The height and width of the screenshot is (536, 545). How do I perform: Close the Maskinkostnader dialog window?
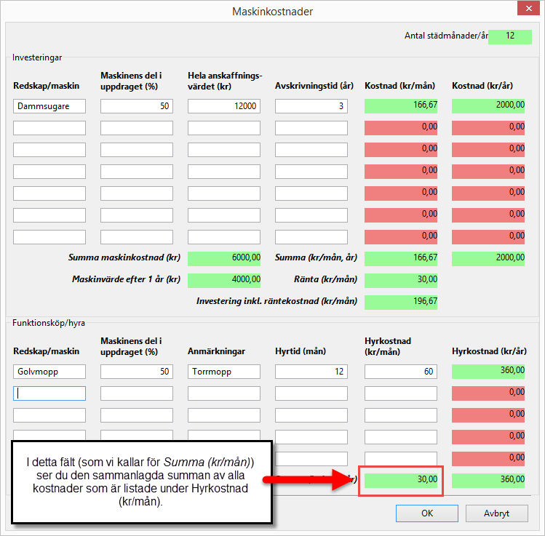coord(528,10)
